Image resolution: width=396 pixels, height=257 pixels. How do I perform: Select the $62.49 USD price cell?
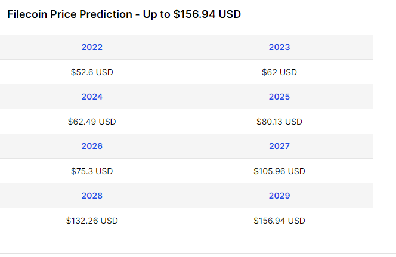coord(92,122)
